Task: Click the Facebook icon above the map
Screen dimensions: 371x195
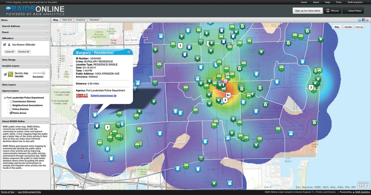Action: 364,20
